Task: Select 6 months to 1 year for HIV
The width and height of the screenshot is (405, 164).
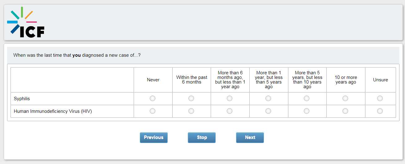Action: tap(230, 111)
